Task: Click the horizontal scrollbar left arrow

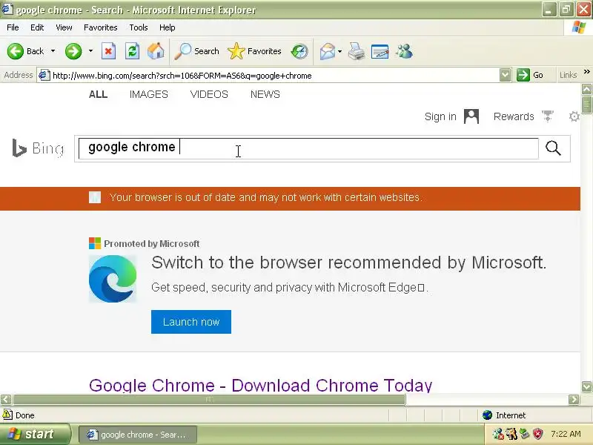Action: (x=6, y=399)
